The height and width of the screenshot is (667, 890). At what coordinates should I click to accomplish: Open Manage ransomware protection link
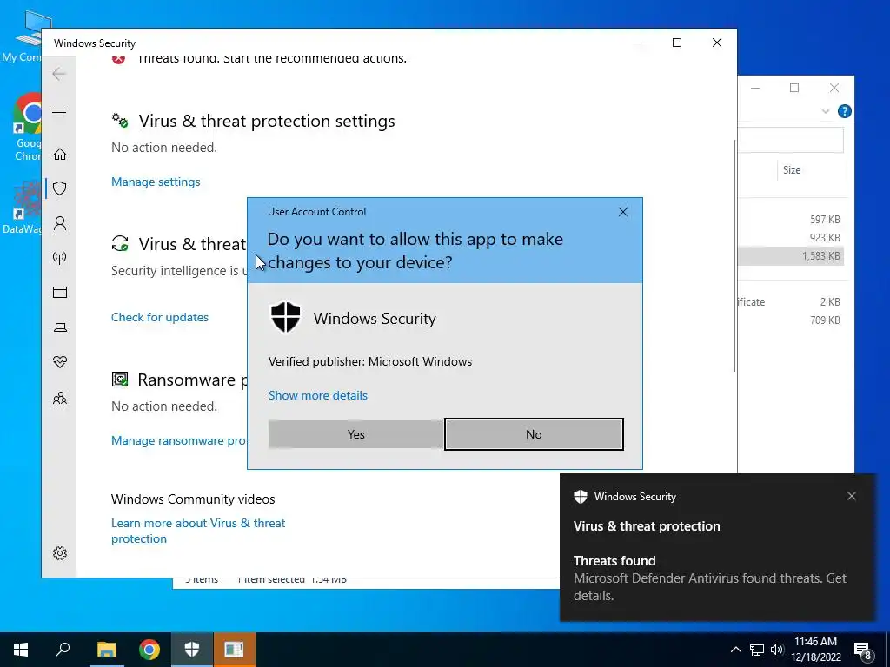[x=179, y=440]
